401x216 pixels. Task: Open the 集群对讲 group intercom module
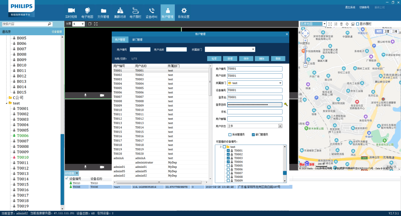120,13
